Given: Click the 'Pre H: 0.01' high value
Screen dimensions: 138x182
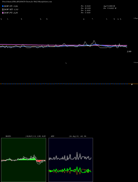Looking at the screenshot, I should click(86, 8).
